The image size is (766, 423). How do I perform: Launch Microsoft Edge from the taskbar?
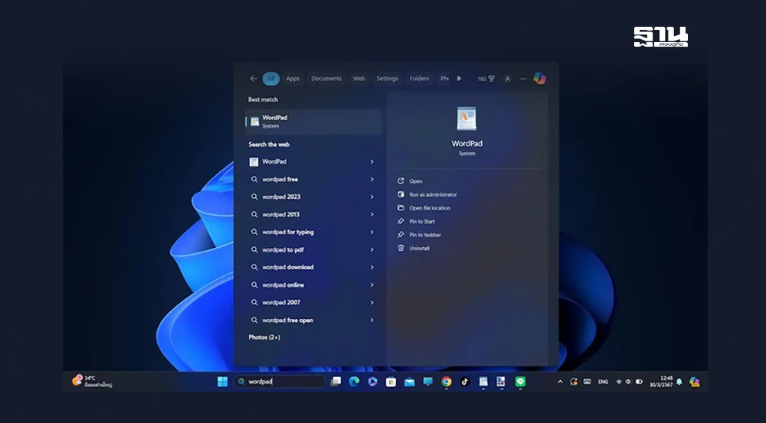(354, 382)
